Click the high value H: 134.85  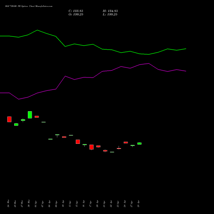[x=110, y=11]
